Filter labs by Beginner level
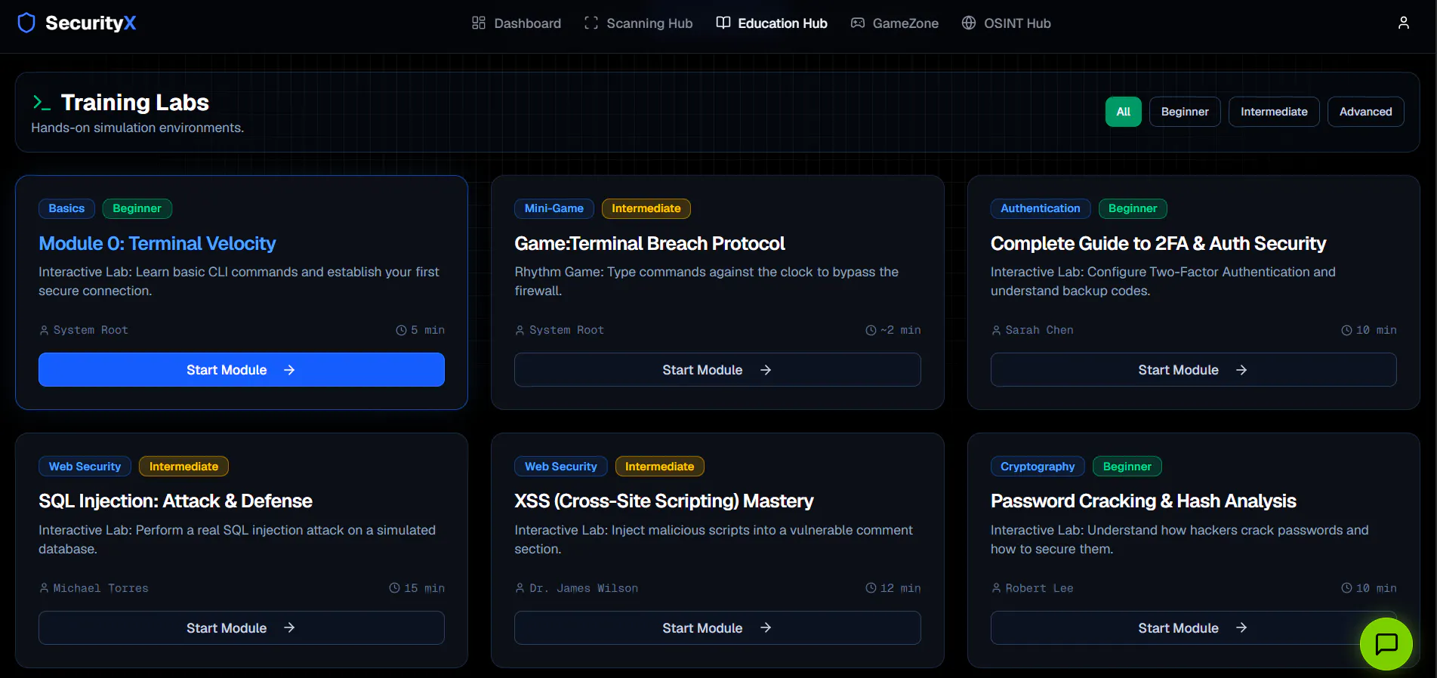Viewport: 1437px width, 678px height. coord(1185,112)
